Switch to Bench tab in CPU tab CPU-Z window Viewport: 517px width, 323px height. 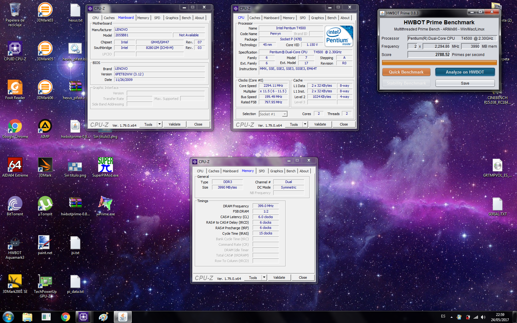[332, 18]
